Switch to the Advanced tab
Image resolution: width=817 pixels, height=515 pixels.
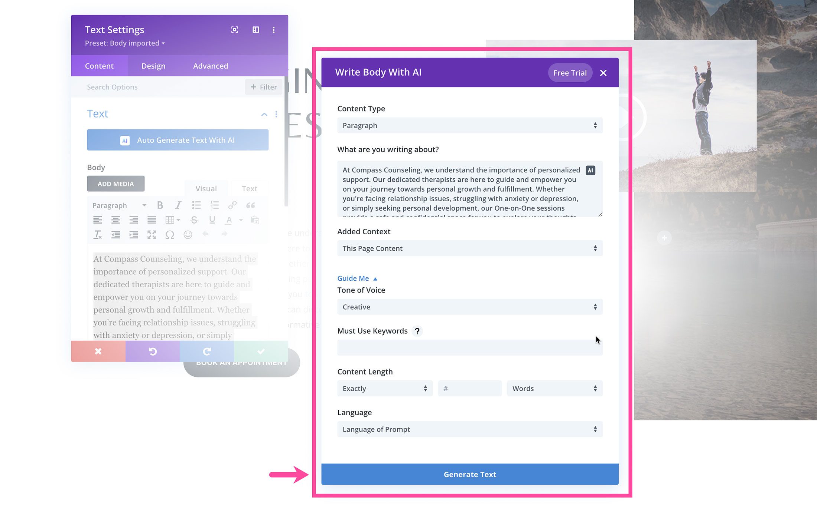pos(210,65)
